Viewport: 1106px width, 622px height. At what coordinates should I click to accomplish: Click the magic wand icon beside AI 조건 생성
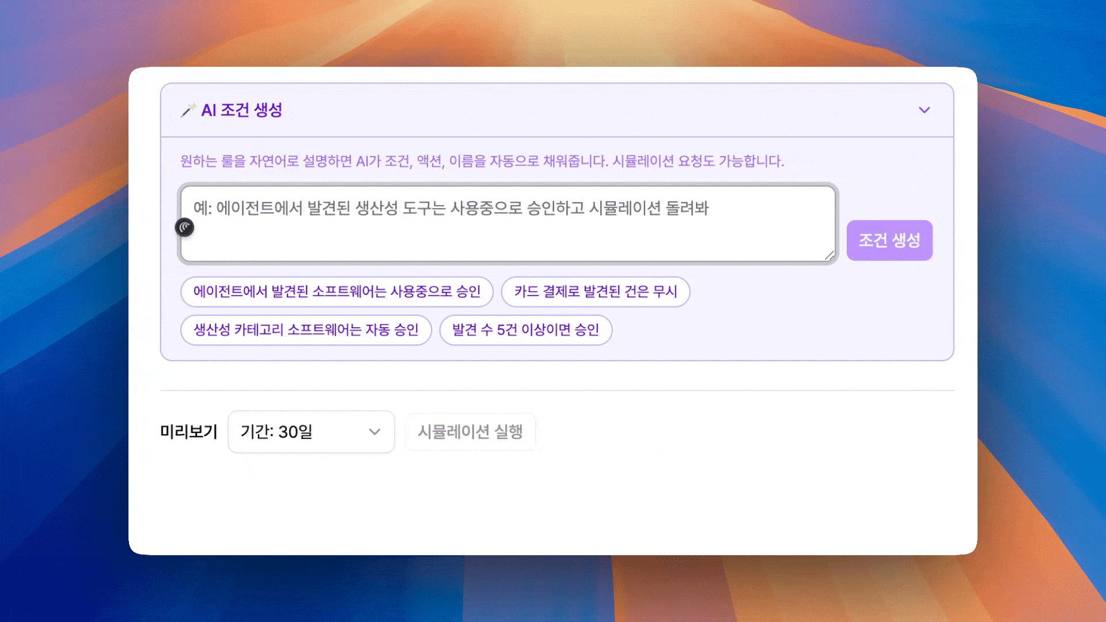[188, 110]
